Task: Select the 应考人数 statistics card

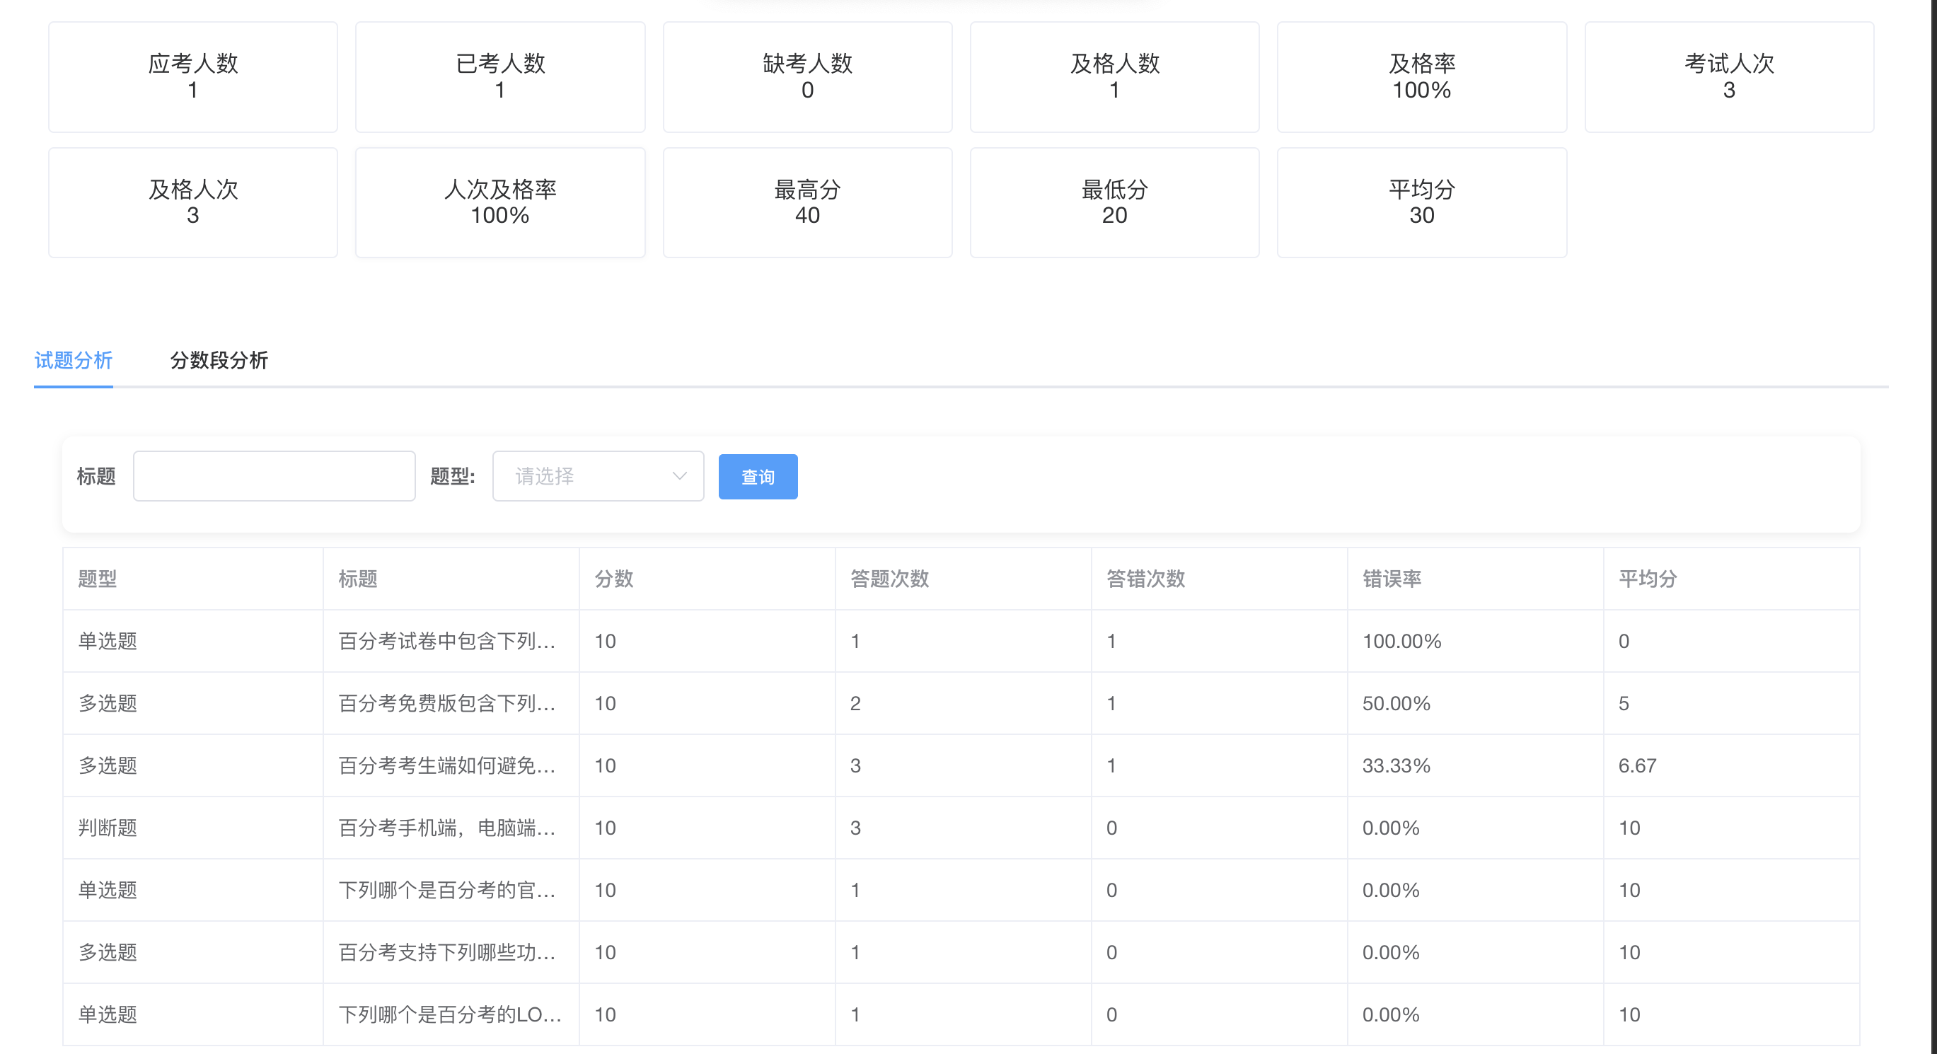Action: point(192,76)
